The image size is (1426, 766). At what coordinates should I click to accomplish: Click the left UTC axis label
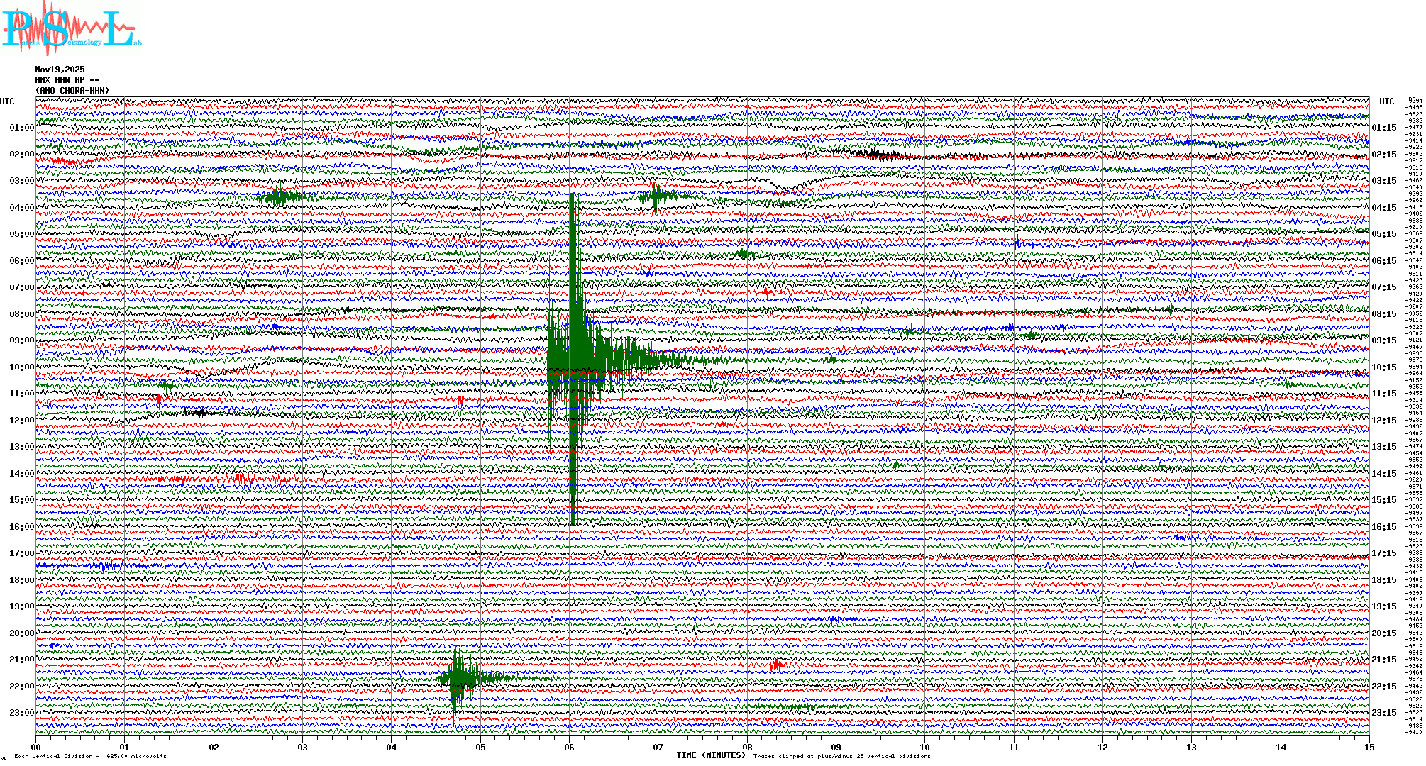point(7,101)
